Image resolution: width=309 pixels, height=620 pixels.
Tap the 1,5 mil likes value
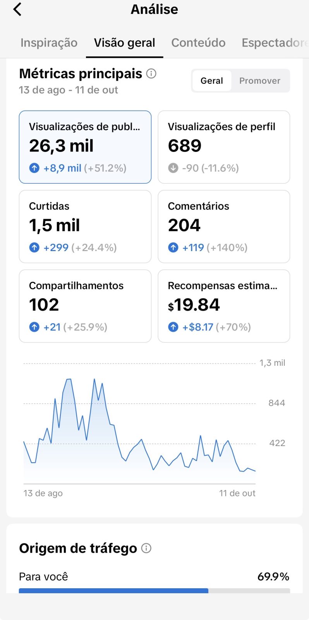(54, 226)
